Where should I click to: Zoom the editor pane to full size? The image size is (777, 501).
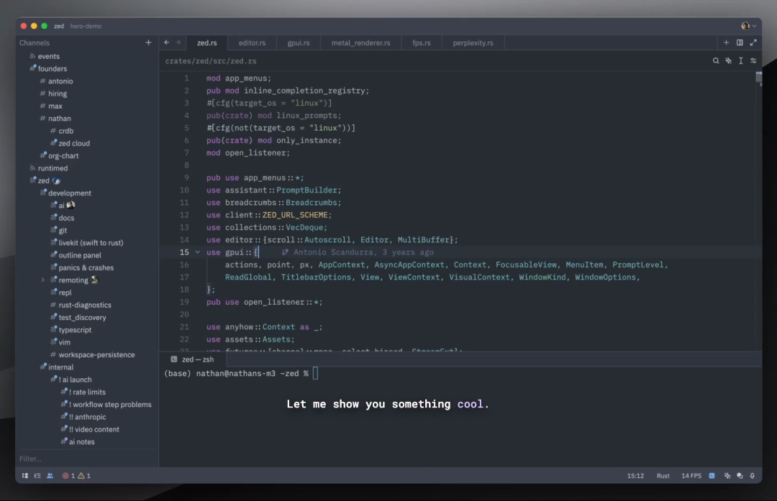(x=753, y=42)
